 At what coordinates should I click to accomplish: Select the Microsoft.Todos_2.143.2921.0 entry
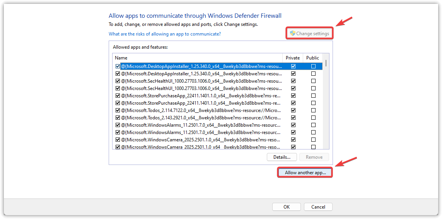pos(201,118)
